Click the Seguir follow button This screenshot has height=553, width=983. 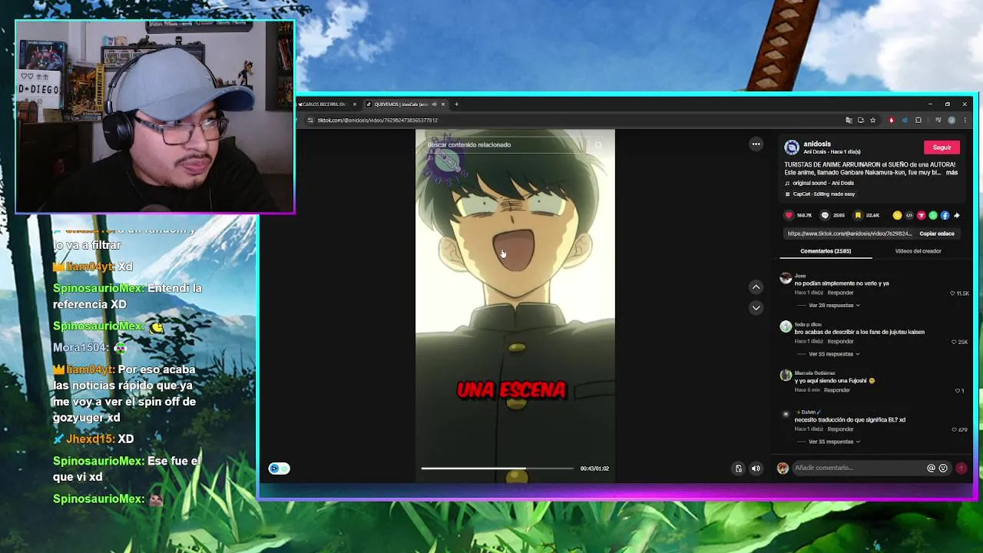tap(942, 147)
